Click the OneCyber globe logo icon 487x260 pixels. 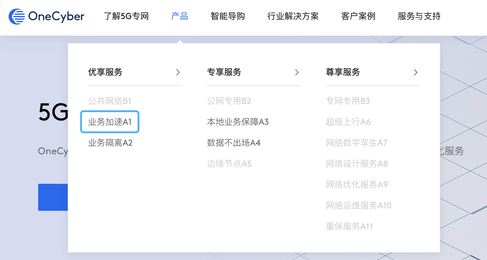tap(17, 16)
